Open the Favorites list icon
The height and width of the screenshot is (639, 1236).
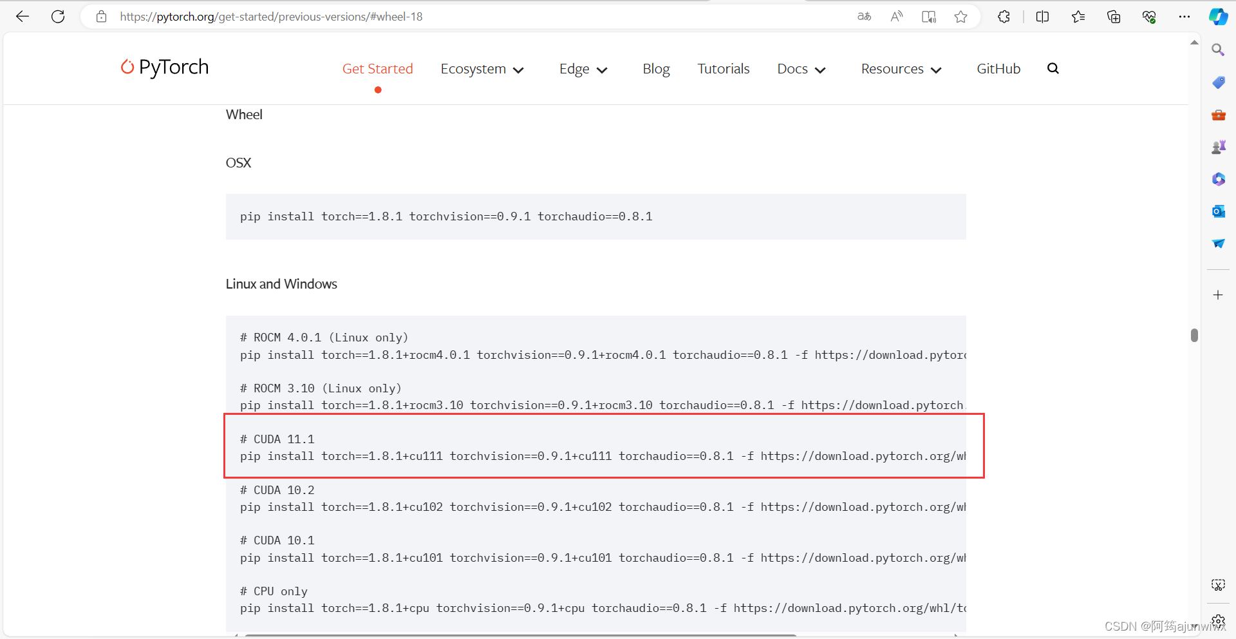click(x=1078, y=17)
